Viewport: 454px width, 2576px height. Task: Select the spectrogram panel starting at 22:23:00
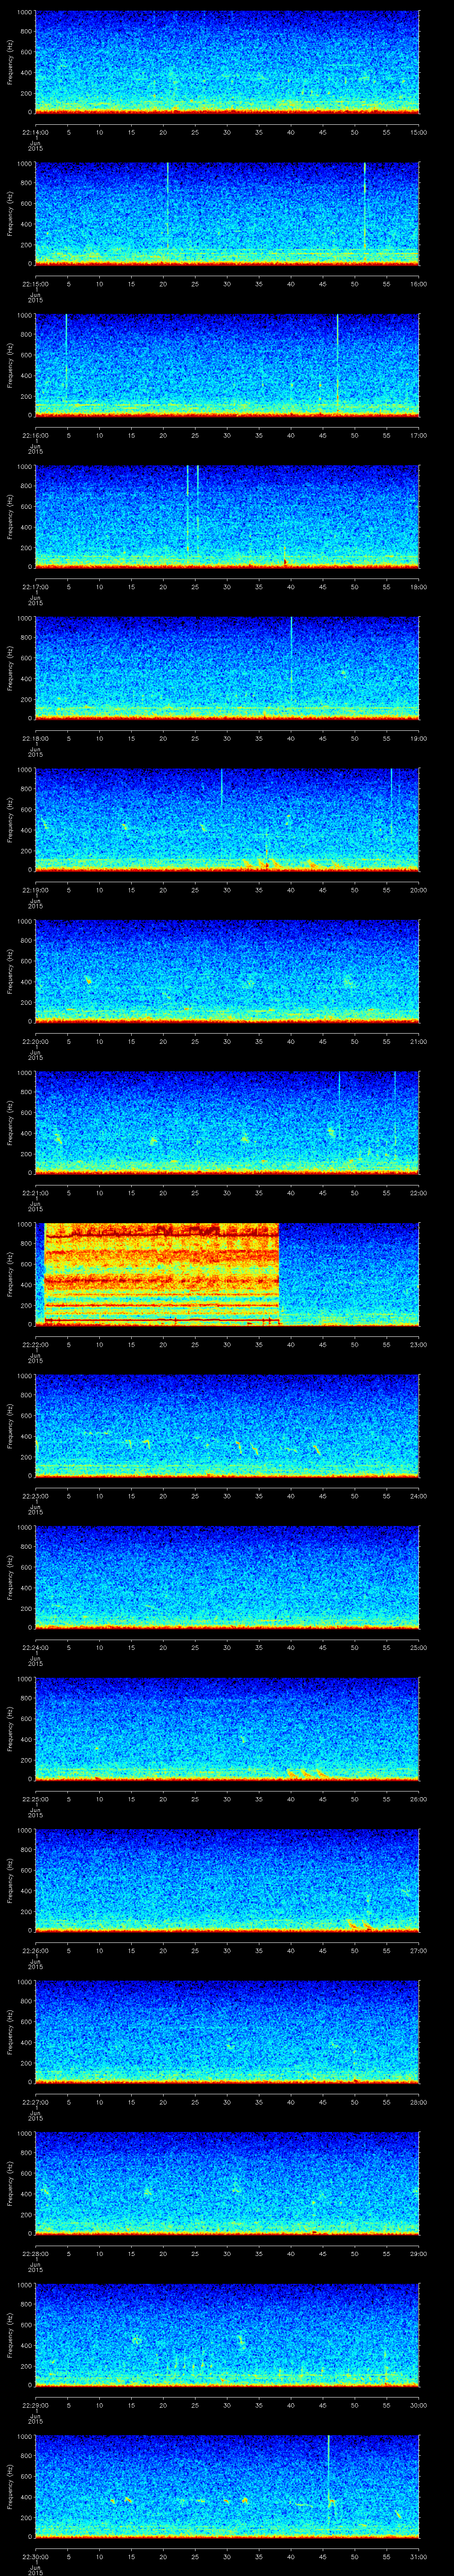point(227,1425)
